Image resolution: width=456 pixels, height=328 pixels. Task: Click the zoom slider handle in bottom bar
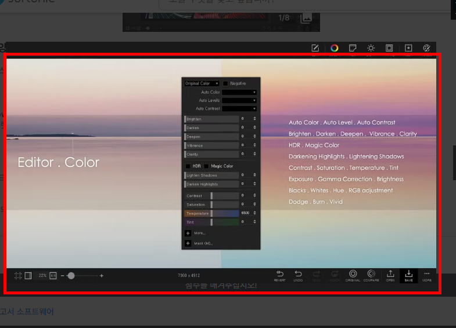pos(71,275)
